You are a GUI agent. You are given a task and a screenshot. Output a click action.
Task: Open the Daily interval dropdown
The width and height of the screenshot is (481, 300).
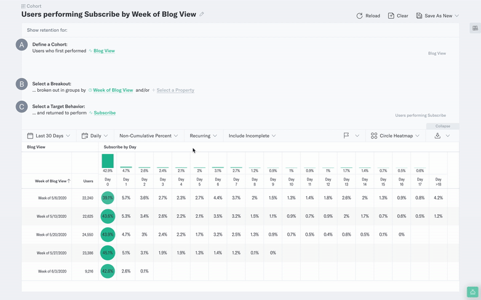tap(95, 136)
